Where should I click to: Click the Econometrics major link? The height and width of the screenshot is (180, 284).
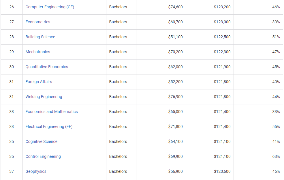(x=38, y=22)
